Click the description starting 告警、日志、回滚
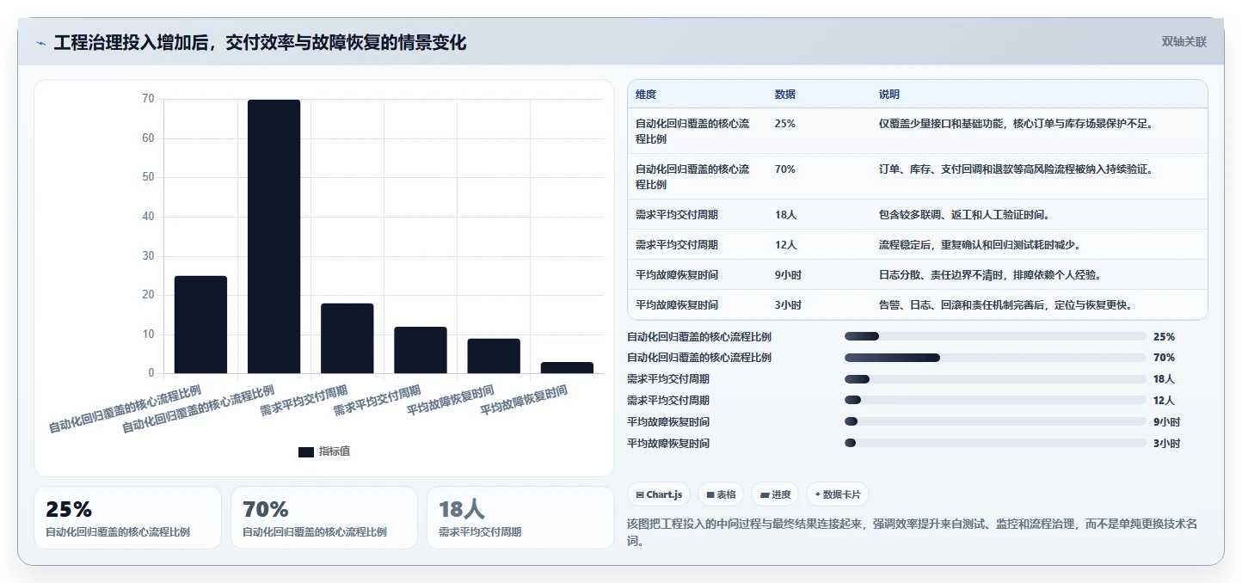The image size is (1242, 583). point(1005,305)
